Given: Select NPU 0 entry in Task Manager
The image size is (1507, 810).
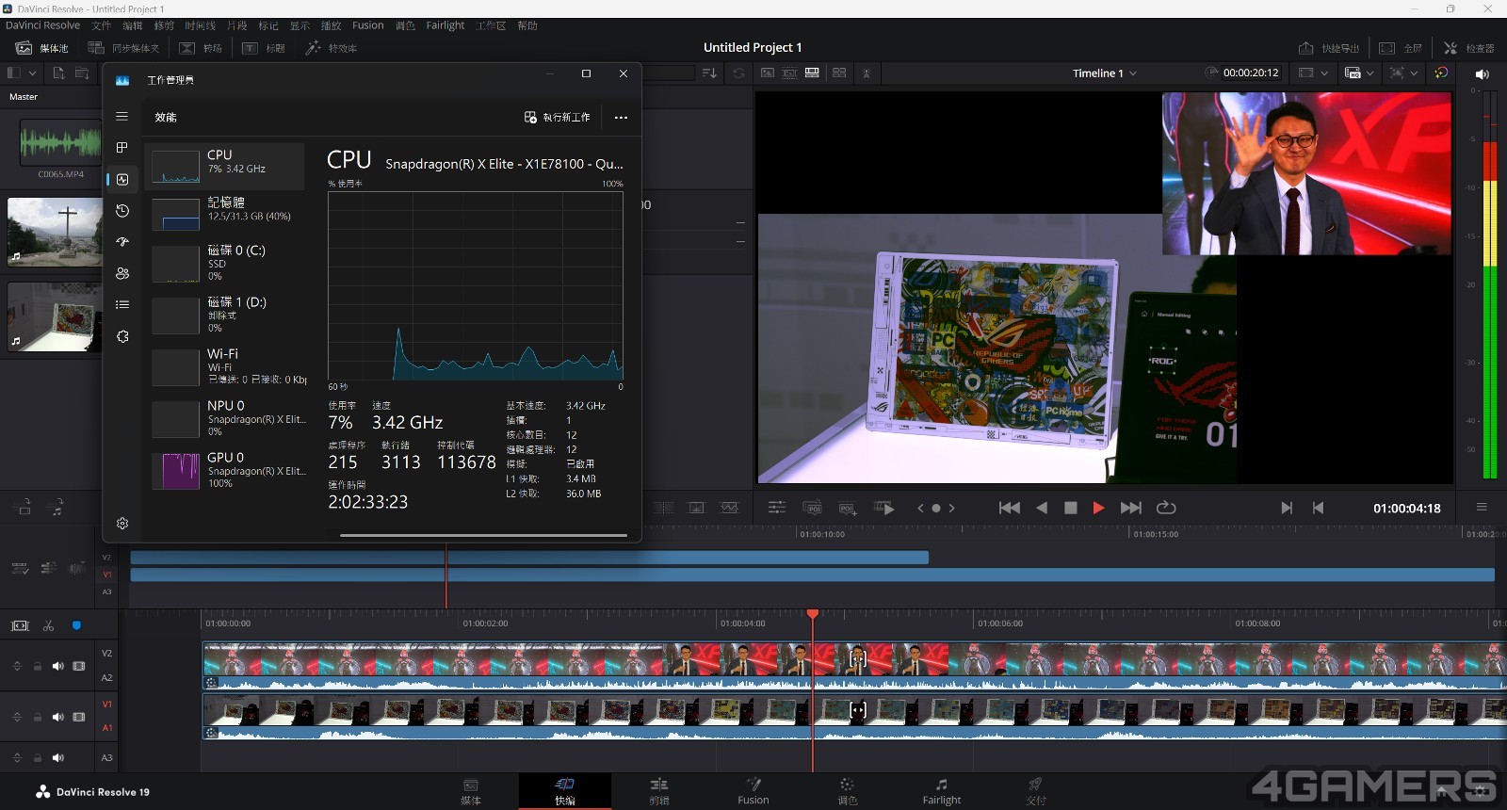Looking at the screenshot, I should [225, 418].
